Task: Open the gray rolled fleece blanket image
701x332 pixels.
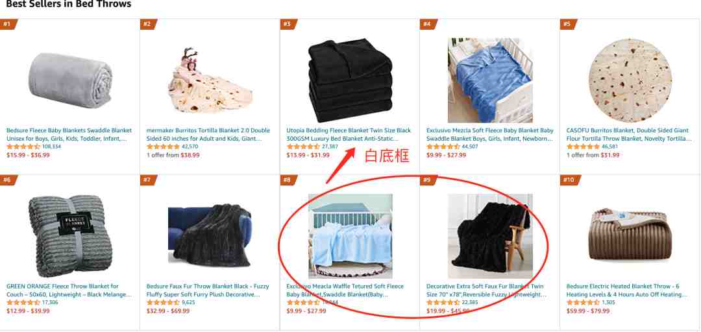Action: click(70, 80)
